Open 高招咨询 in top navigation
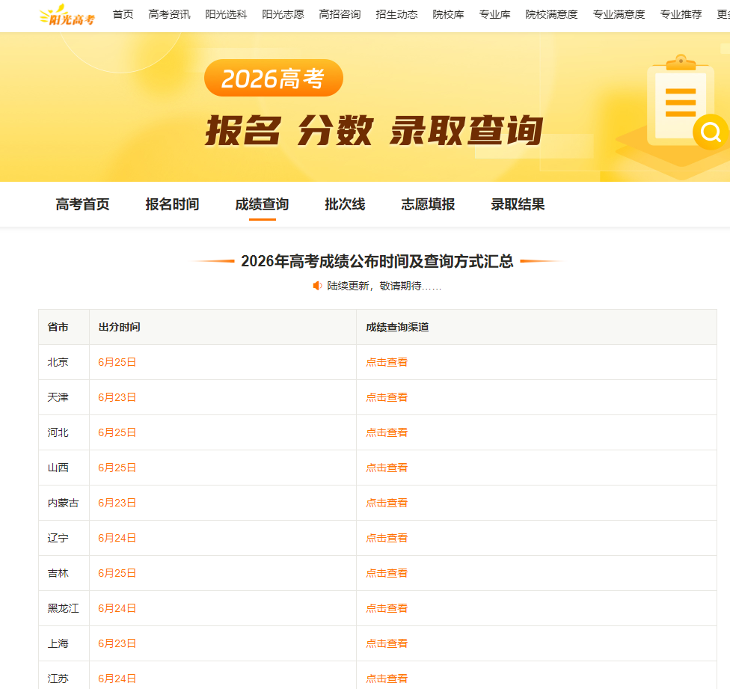Screen dimensions: 730x689 (340, 14)
